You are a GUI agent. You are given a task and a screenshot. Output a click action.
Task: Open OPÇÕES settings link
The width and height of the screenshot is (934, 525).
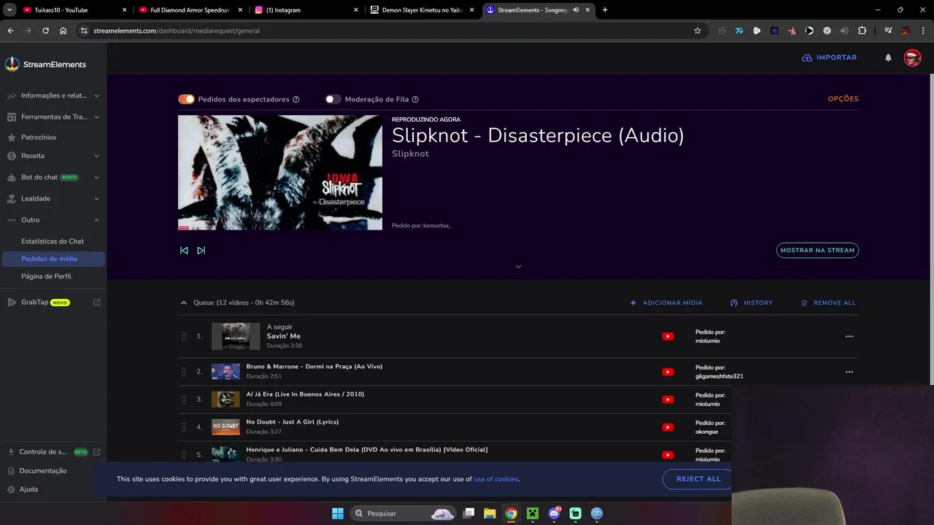(843, 99)
